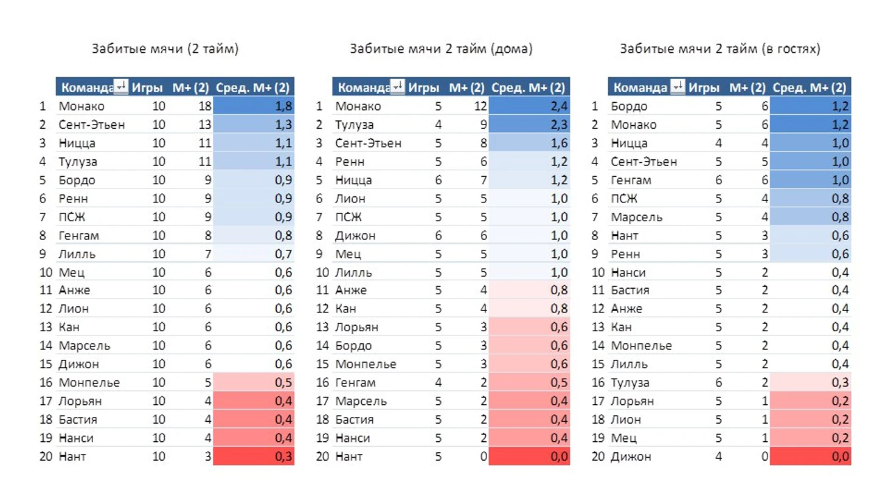
Task: Select the Генгам cell in the away table
Action: 631,180
